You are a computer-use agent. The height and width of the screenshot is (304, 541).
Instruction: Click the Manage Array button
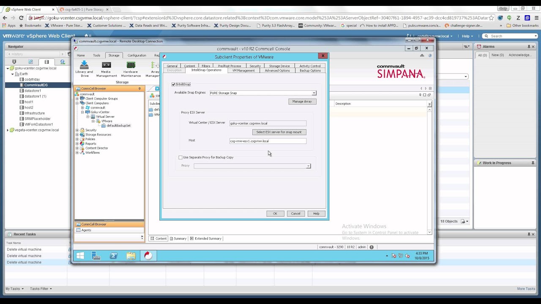302,101
